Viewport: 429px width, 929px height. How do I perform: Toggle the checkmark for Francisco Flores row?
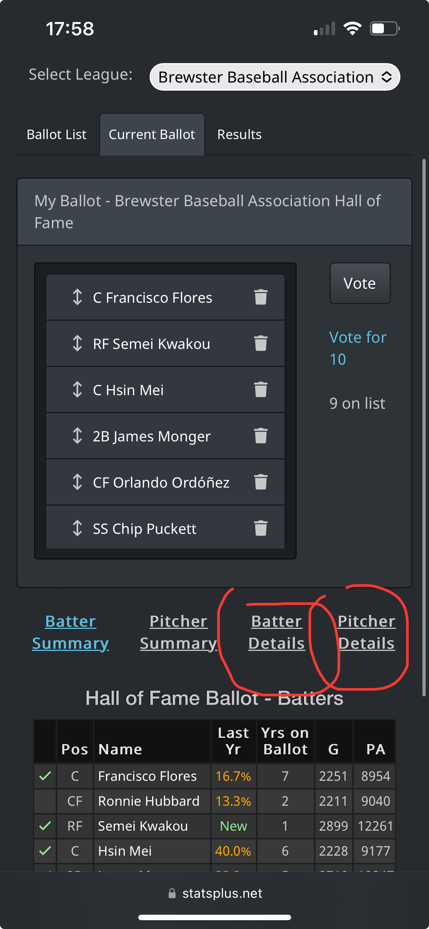pyautogui.click(x=45, y=776)
